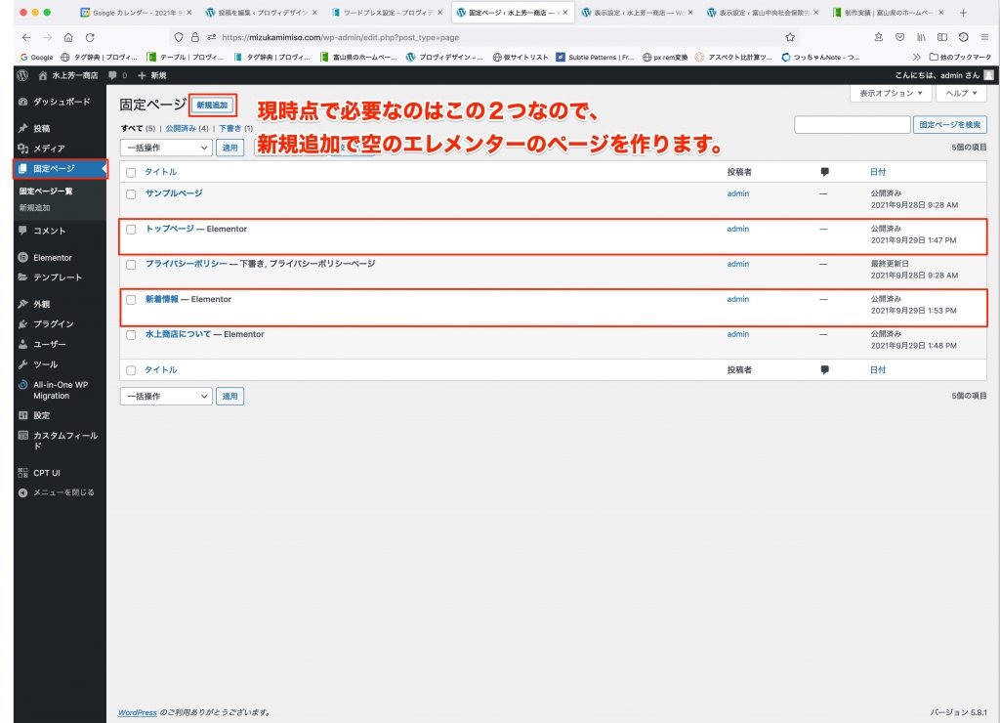Expand the ヘルプ help panel
1000x723 pixels.
[961, 94]
